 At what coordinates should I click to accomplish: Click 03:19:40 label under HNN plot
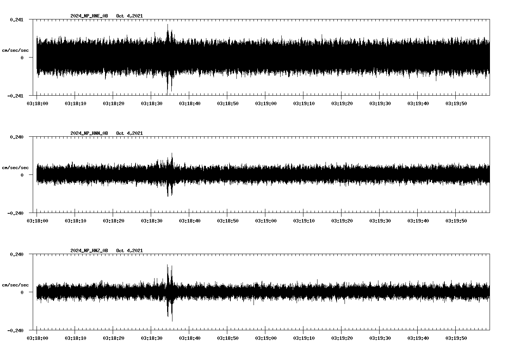tap(418, 221)
